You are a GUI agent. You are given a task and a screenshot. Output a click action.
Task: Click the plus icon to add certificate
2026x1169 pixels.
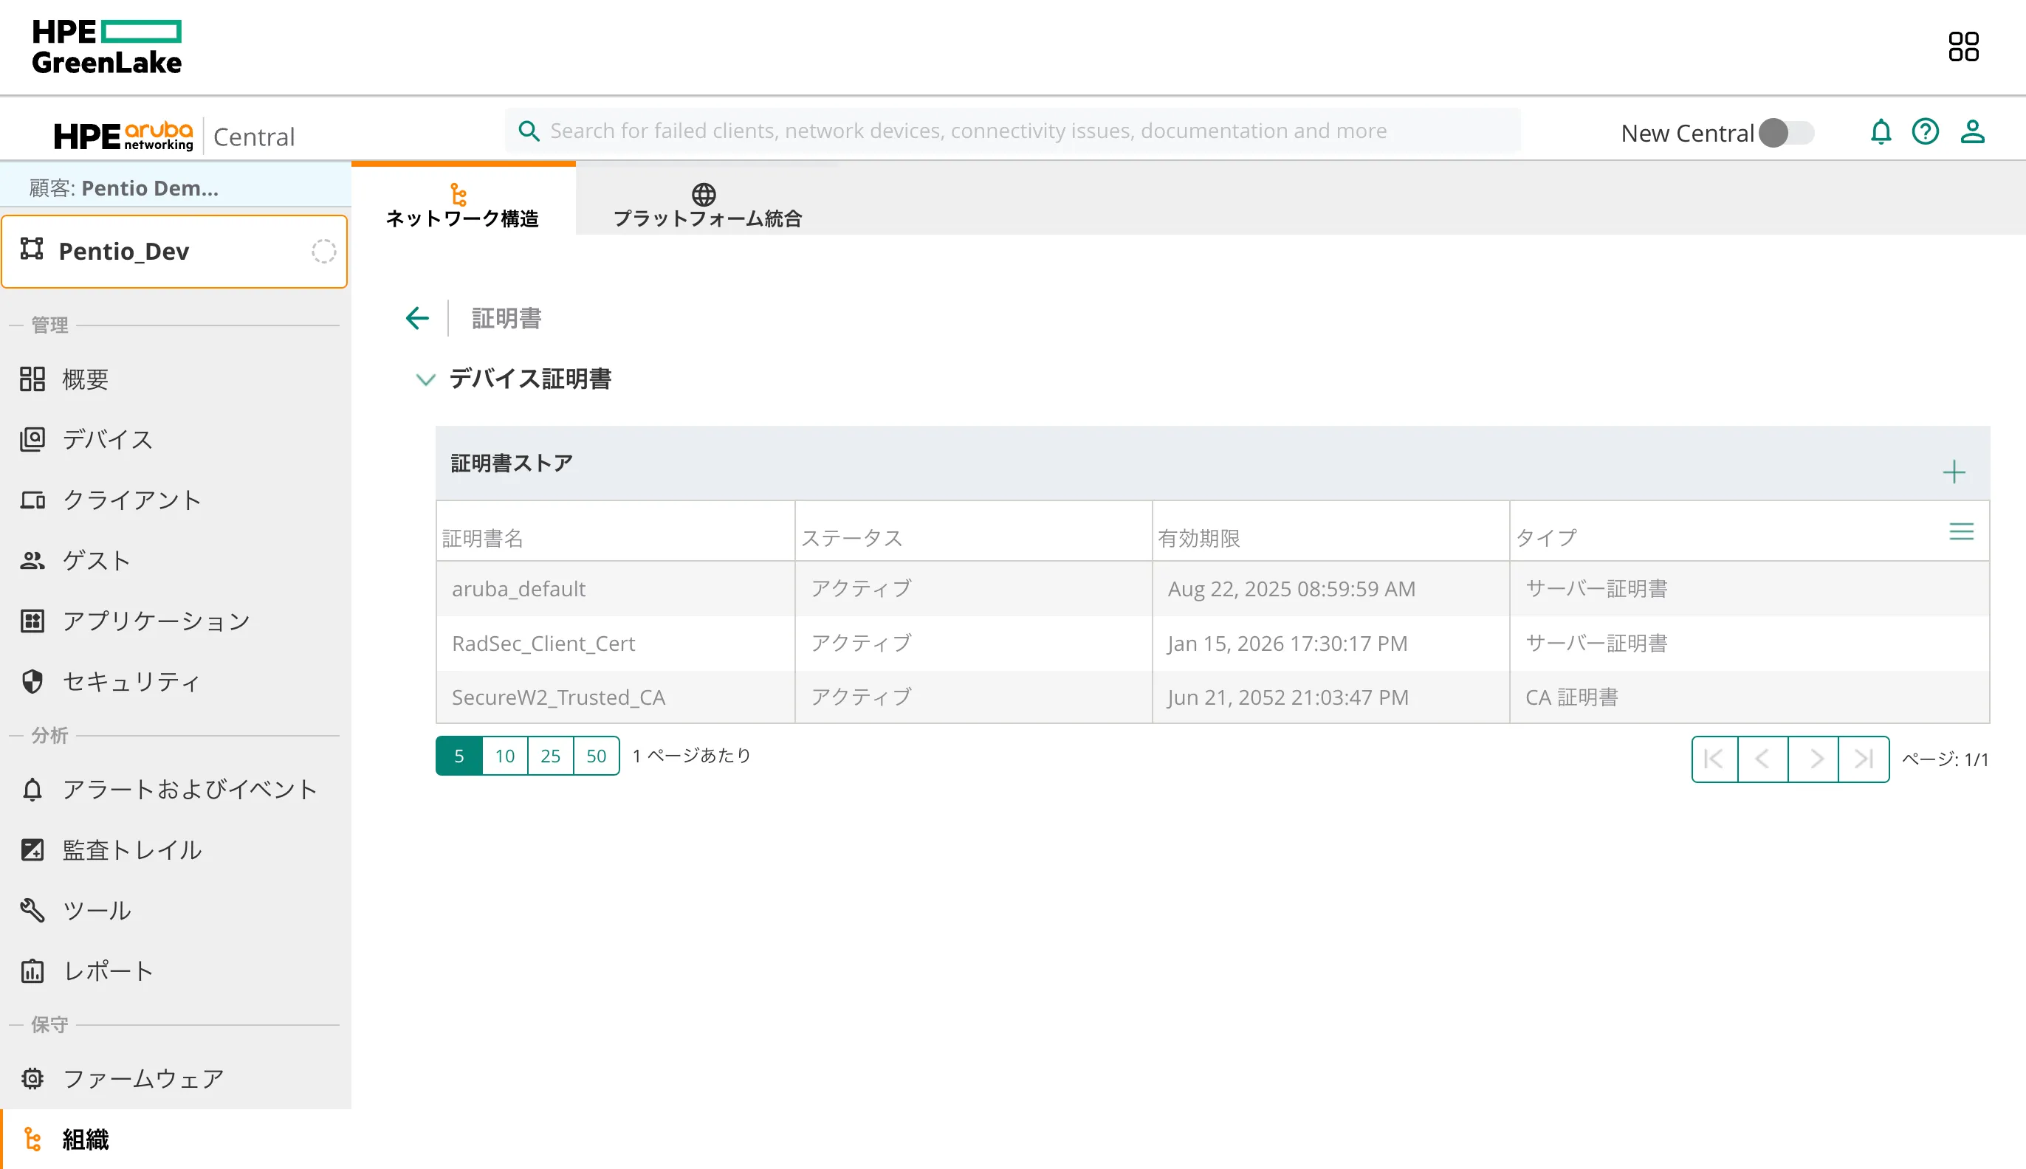1953,472
